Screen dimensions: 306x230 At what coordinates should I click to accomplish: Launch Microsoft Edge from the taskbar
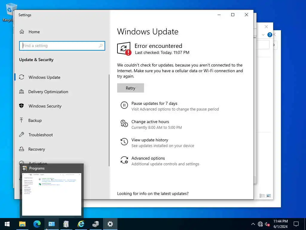pyautogui.click(x=37, y=224)
